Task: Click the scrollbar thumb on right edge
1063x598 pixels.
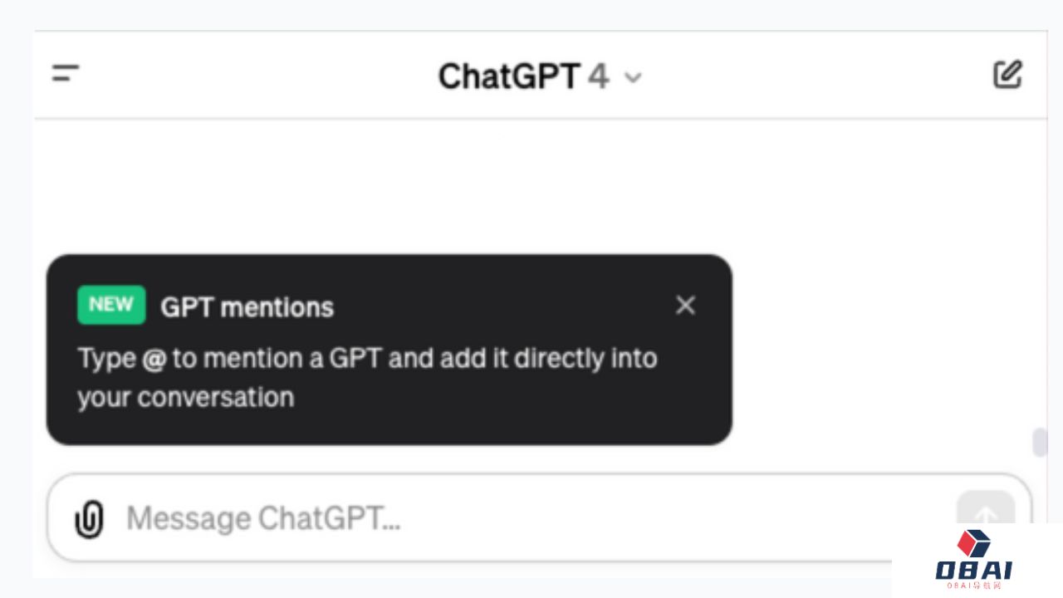Action: (1039, 442)
